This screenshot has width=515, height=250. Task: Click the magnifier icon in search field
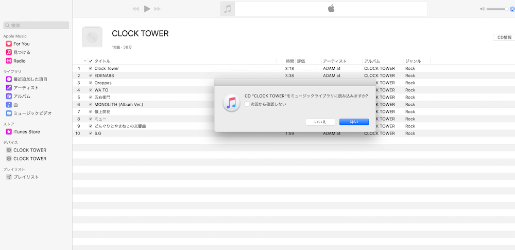pyautogui.click(x=7, y=26)
